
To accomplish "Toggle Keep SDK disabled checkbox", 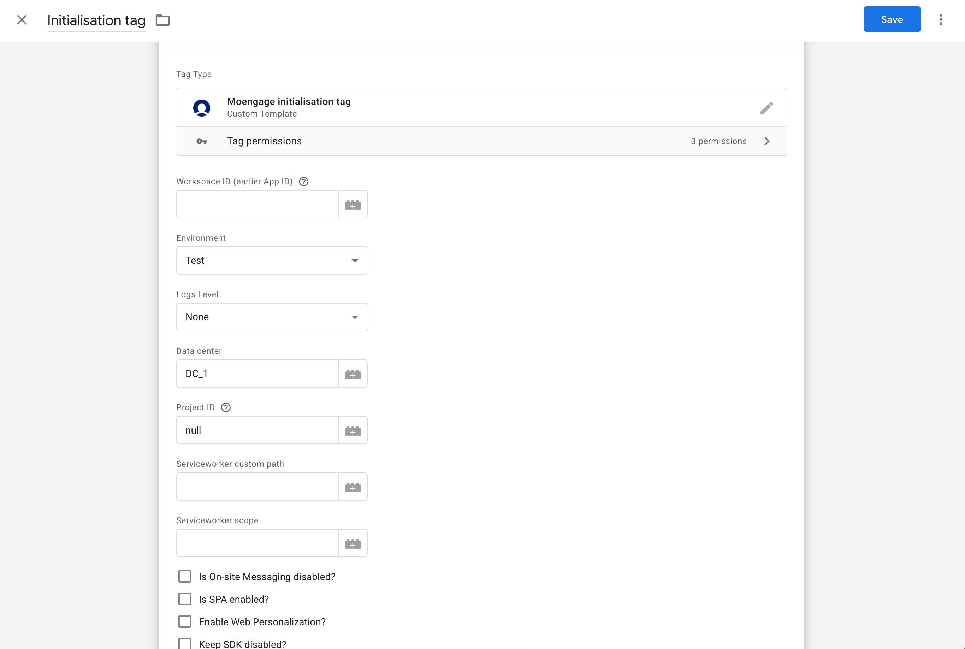I will 185,644.
